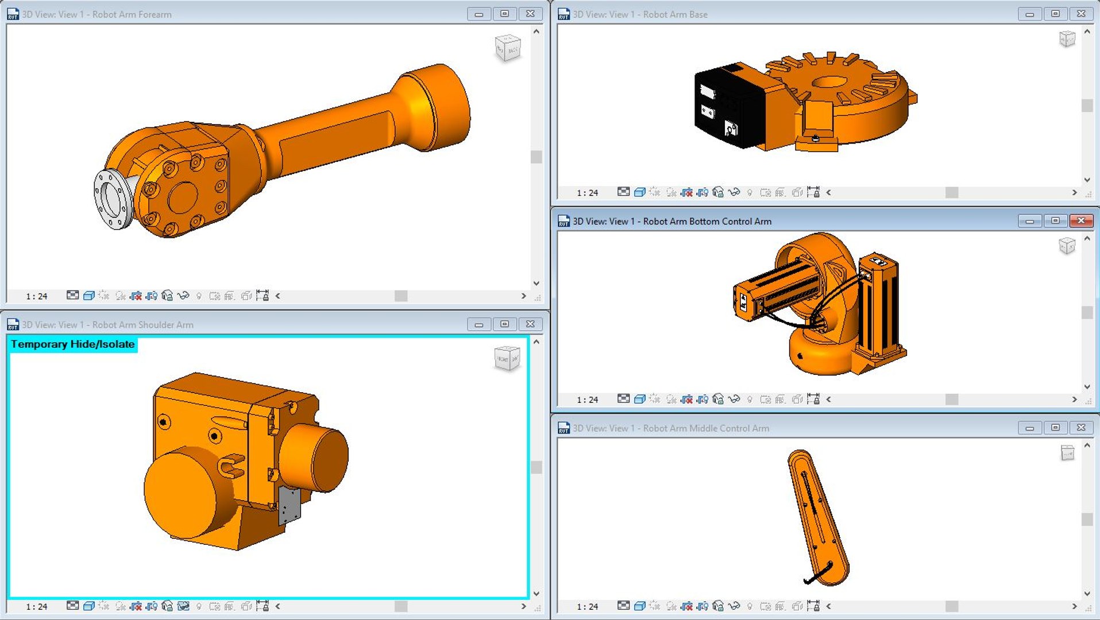Click Temporary View Properties icon in Shoulder Arm view
The height and width of the screenshot is (620, 1100).
point(214,606)
